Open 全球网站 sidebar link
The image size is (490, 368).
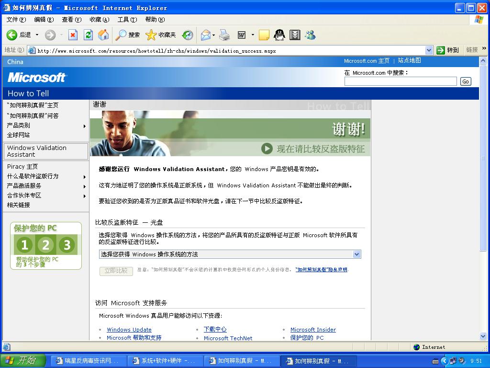point(19,135)
